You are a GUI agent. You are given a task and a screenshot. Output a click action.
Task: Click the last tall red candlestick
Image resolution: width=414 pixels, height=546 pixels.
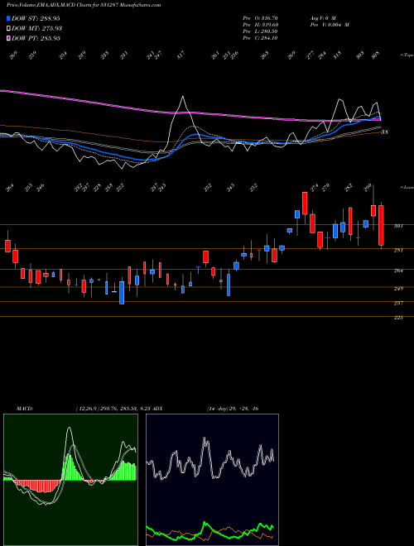coord(381,225)
